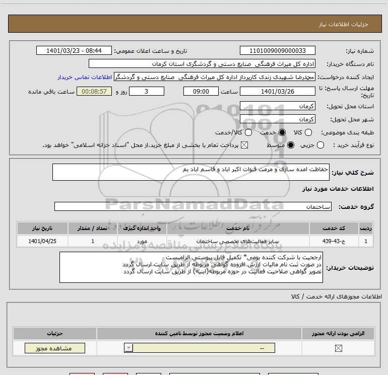
Task: Click the deadline date field 1401/03/26
Action: (x=277, y=91)
